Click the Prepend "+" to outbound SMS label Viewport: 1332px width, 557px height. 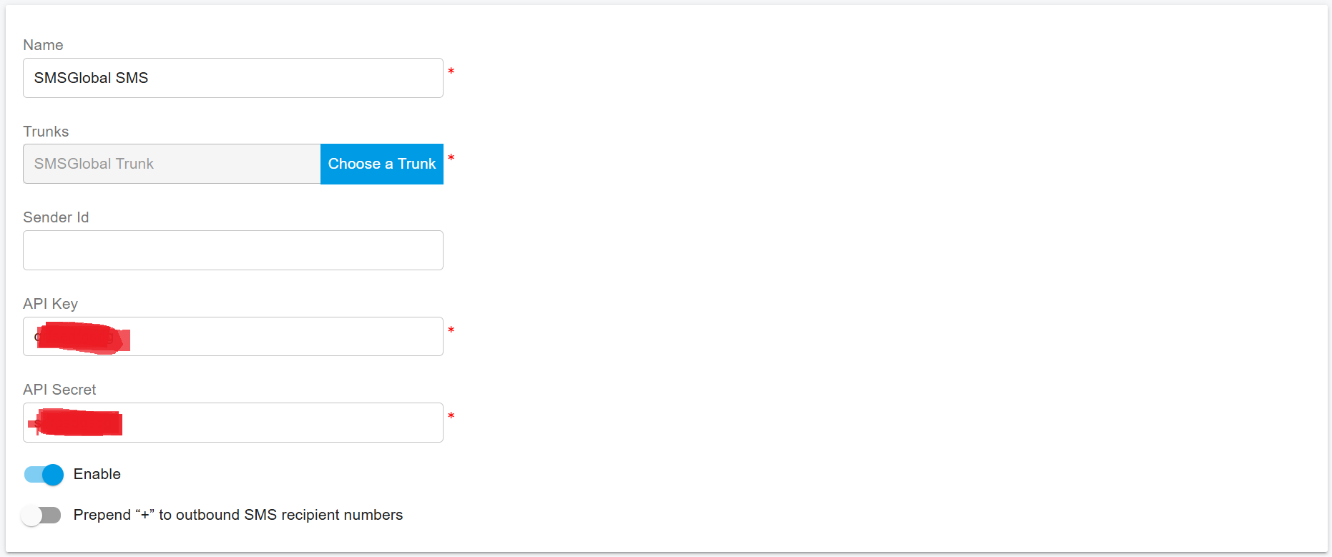click(x=237, y=516)
